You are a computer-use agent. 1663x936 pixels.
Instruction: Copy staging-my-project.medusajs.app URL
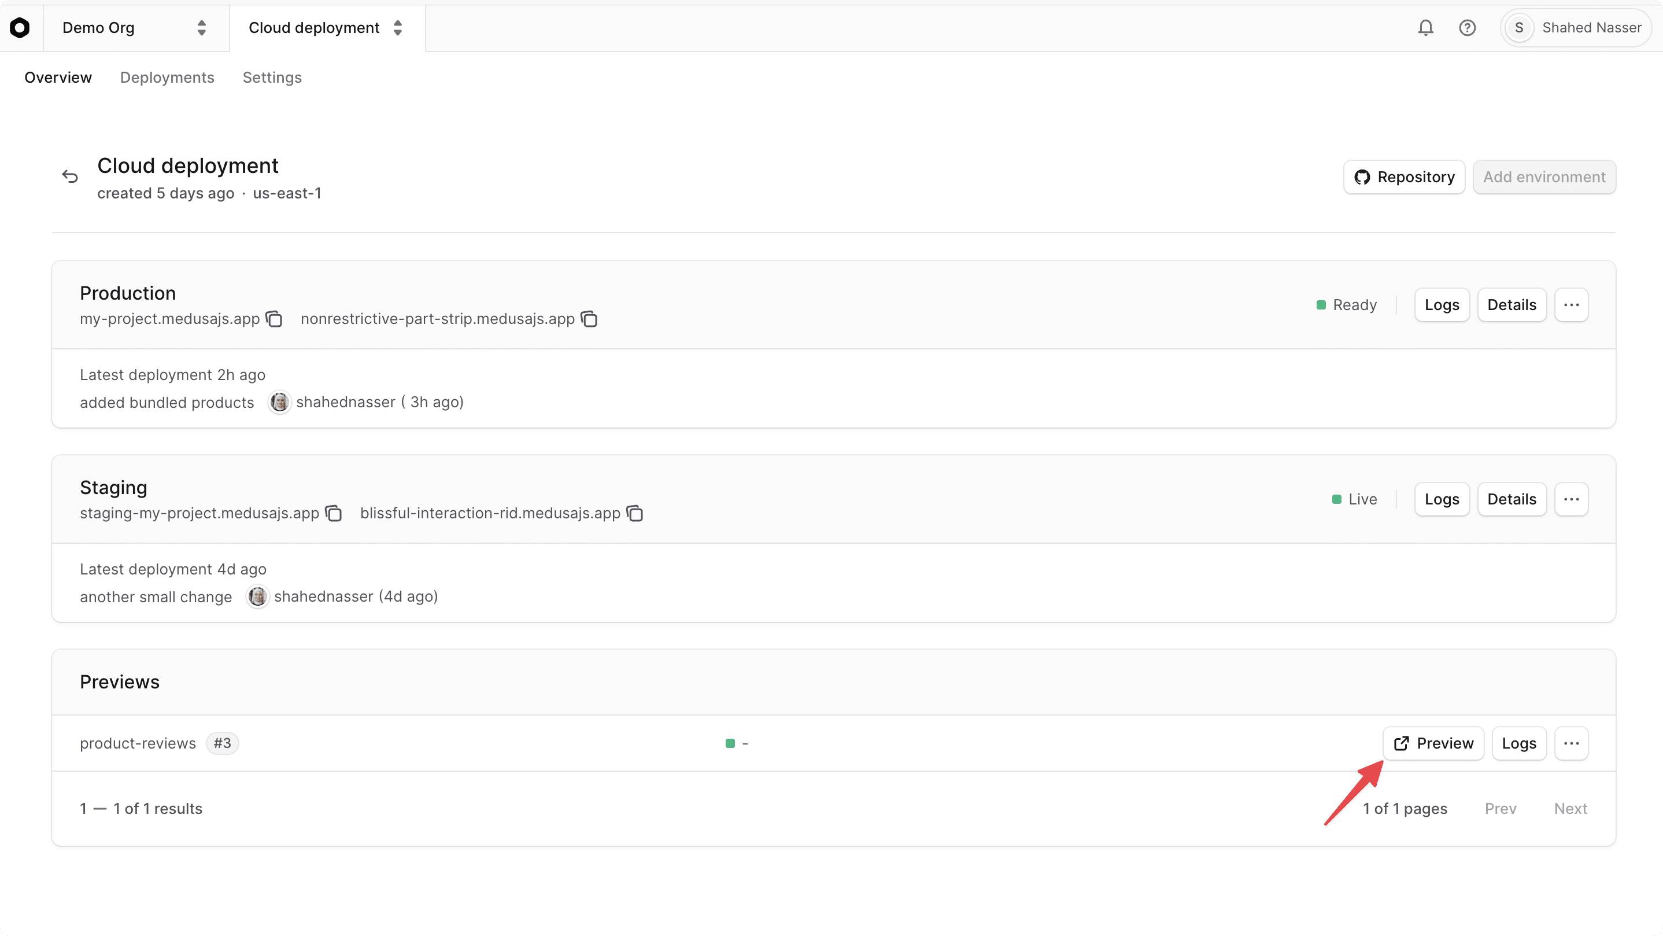[x=334, y=514]
